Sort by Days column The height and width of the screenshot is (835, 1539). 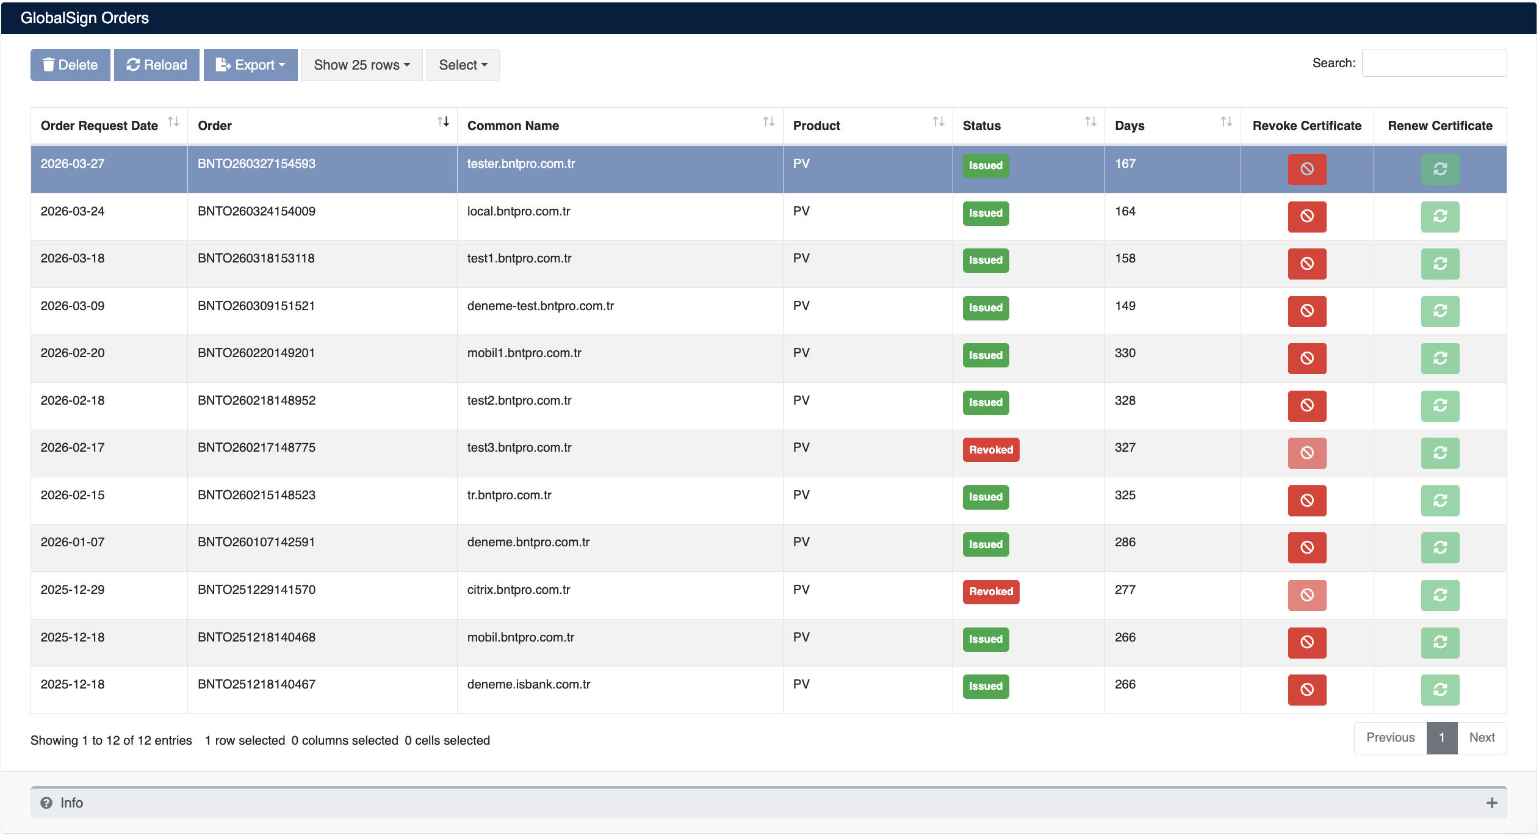click(x=1173, y=126)
